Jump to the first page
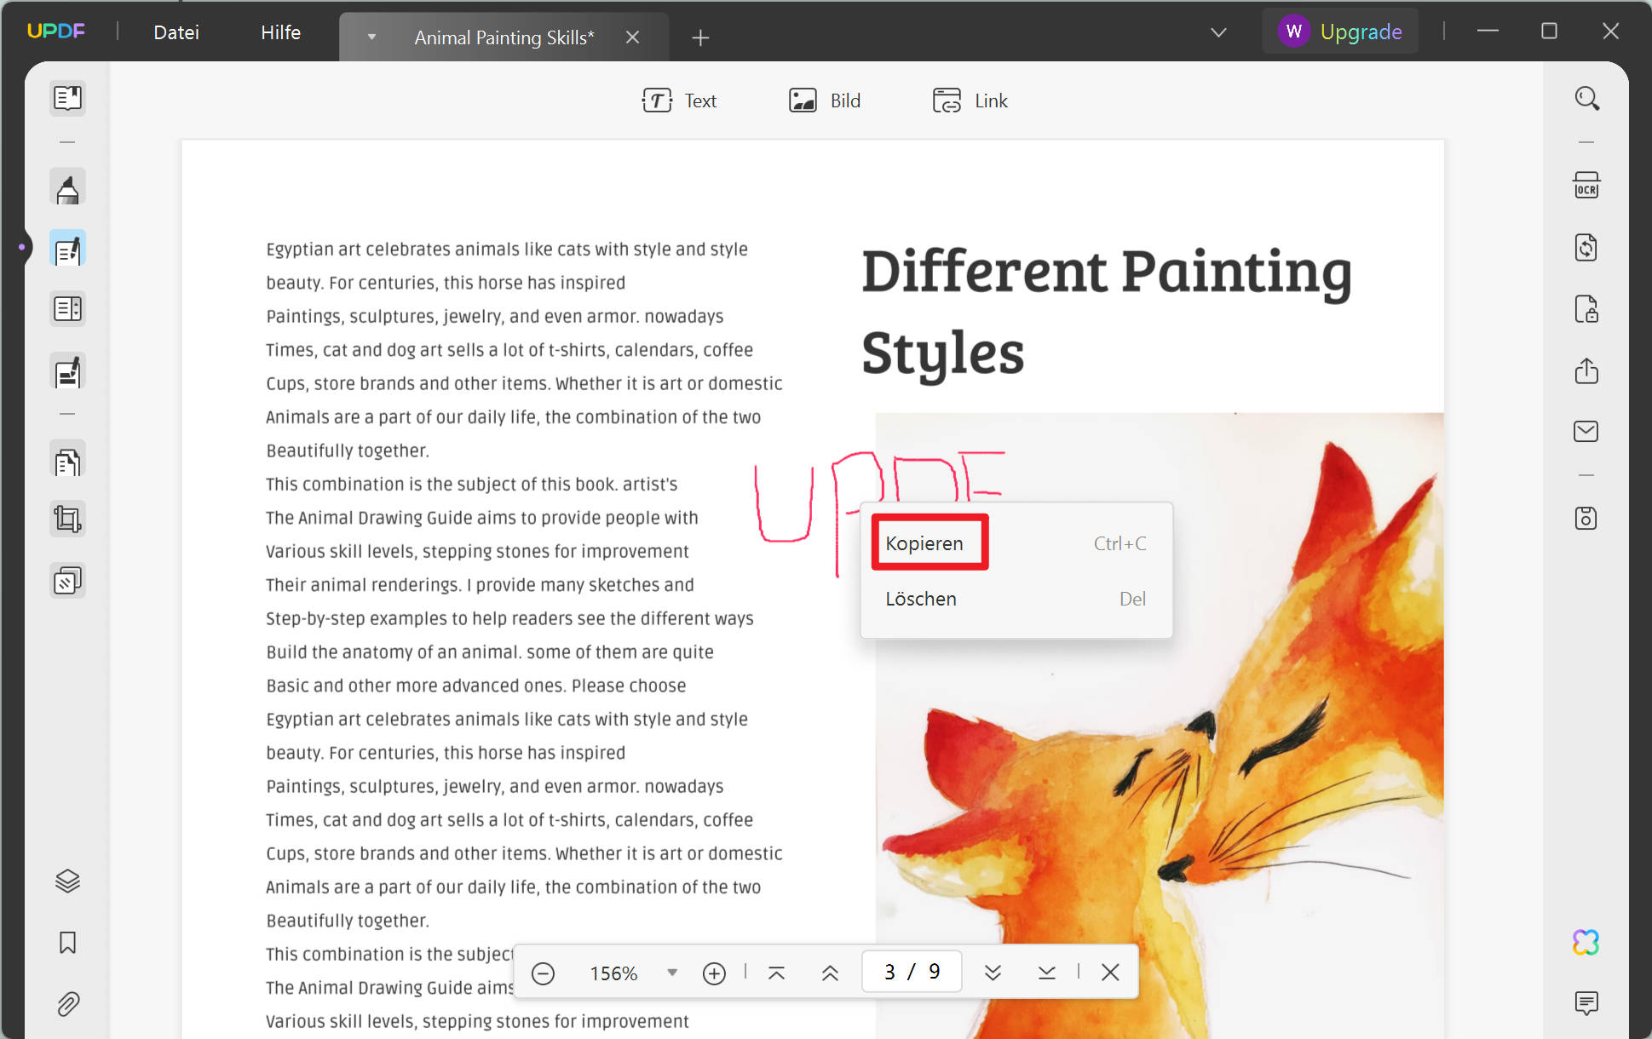 coord(776,973)
